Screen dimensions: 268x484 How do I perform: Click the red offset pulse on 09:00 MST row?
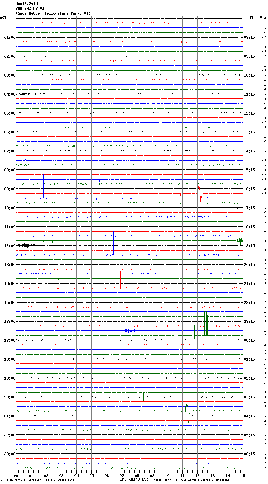201,193
